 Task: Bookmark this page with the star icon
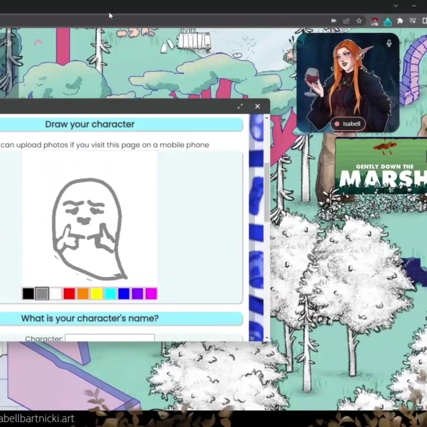[359, 21]
